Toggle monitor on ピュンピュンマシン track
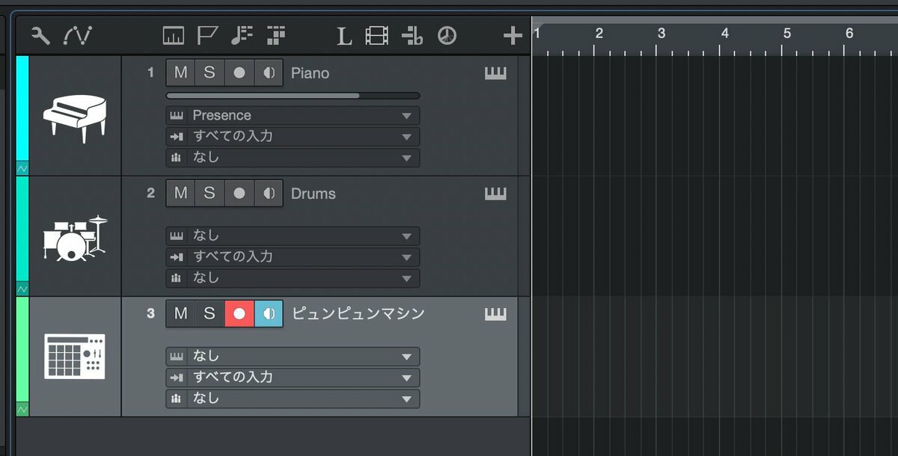 point(269,313)
